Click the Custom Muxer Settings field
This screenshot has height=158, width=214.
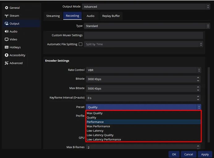[x=143, y=35]
